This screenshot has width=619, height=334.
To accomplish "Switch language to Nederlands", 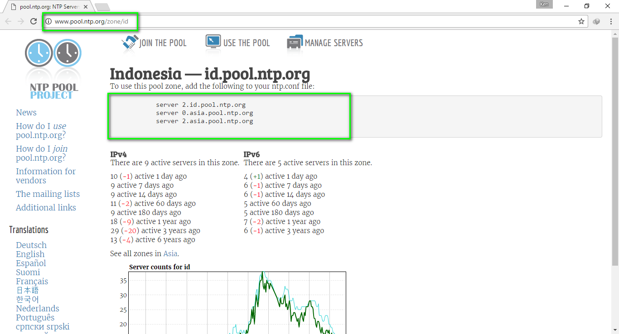I will click(38, 309).
